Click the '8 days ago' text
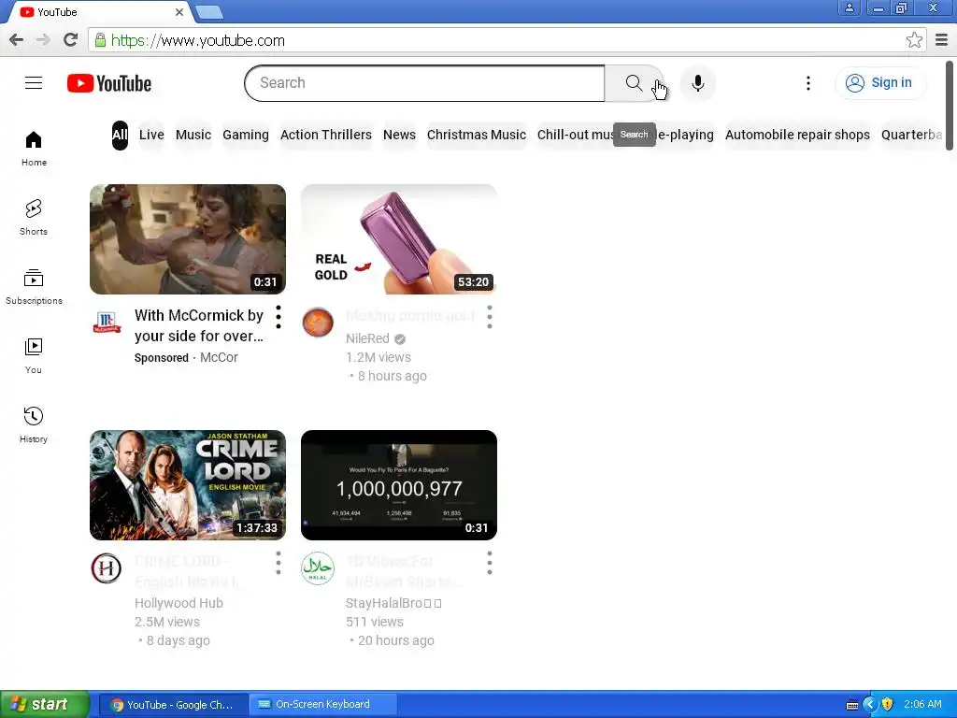This screenshot has width=957, height=718. tap(179, 640)
